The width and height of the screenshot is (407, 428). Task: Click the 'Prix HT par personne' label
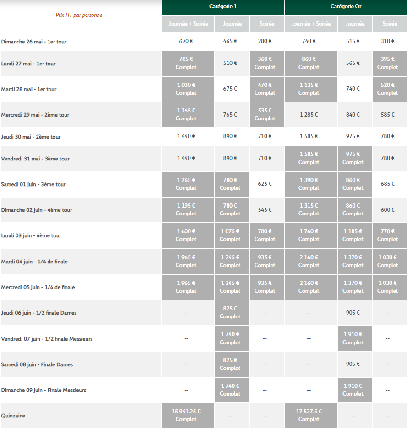pyautogui.click(x=79, y=15)
